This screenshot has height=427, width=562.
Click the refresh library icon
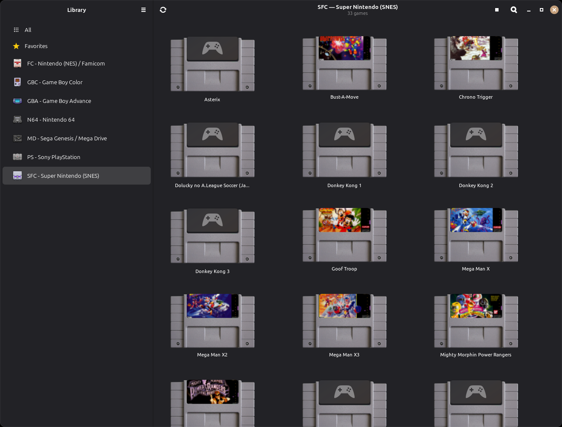(x=163, y=10)
